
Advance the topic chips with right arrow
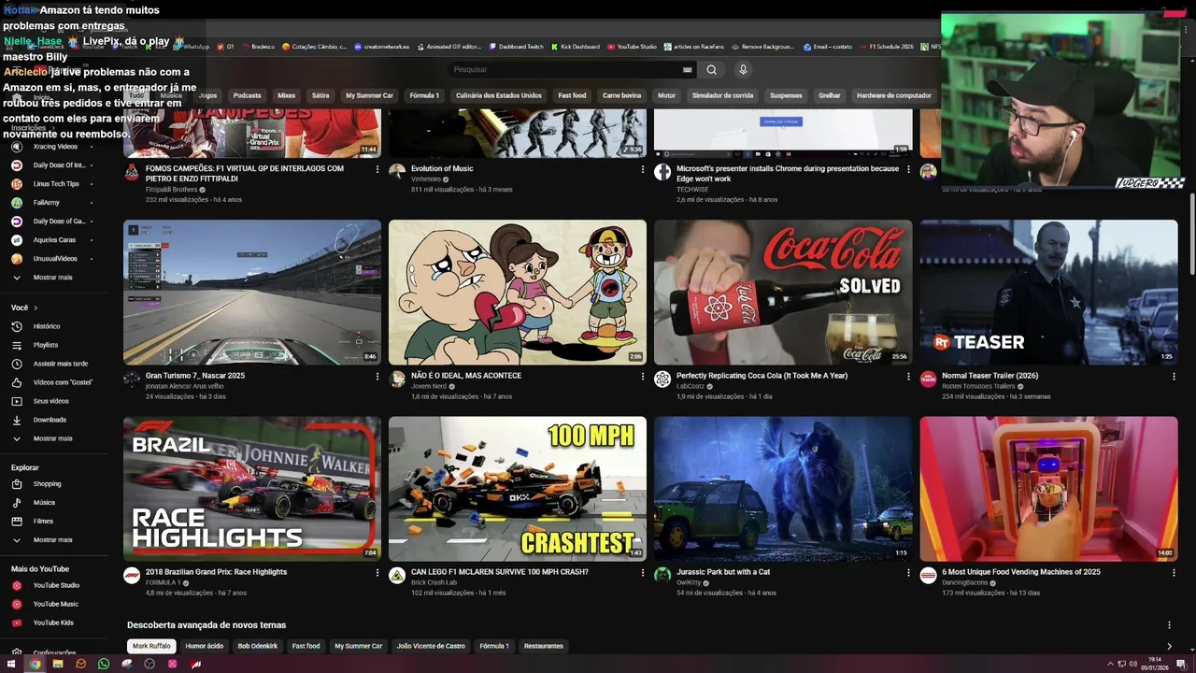[1169, 646]
